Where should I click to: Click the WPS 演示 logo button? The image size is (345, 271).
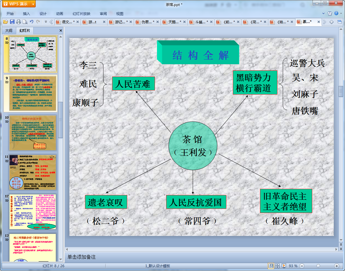click(x=16, y=4)
